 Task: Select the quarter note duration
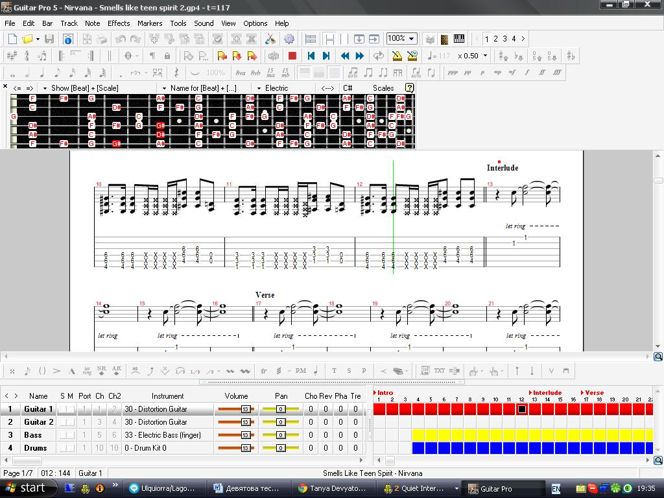click(x=42, y=73)
